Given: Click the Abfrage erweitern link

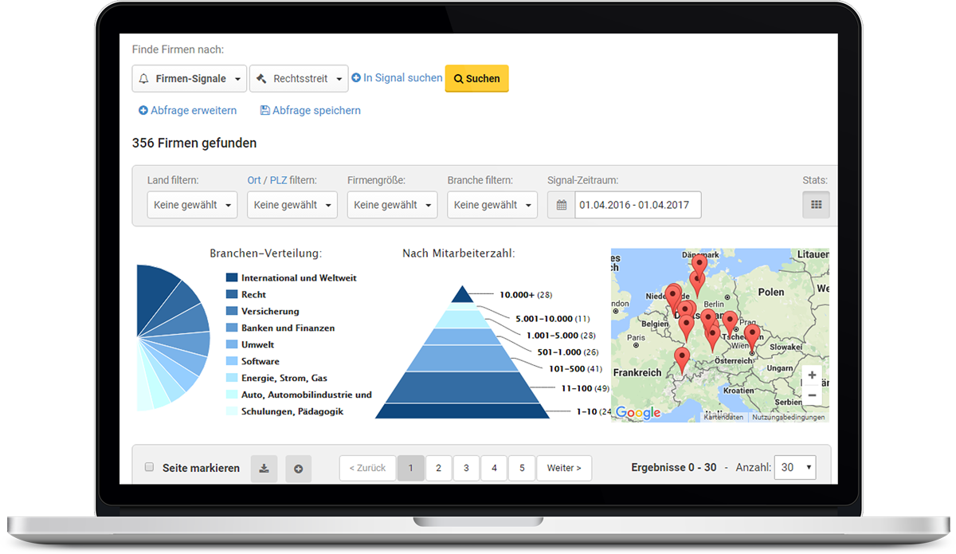Looking at the screenshot, I should click(x=187, y=111).
